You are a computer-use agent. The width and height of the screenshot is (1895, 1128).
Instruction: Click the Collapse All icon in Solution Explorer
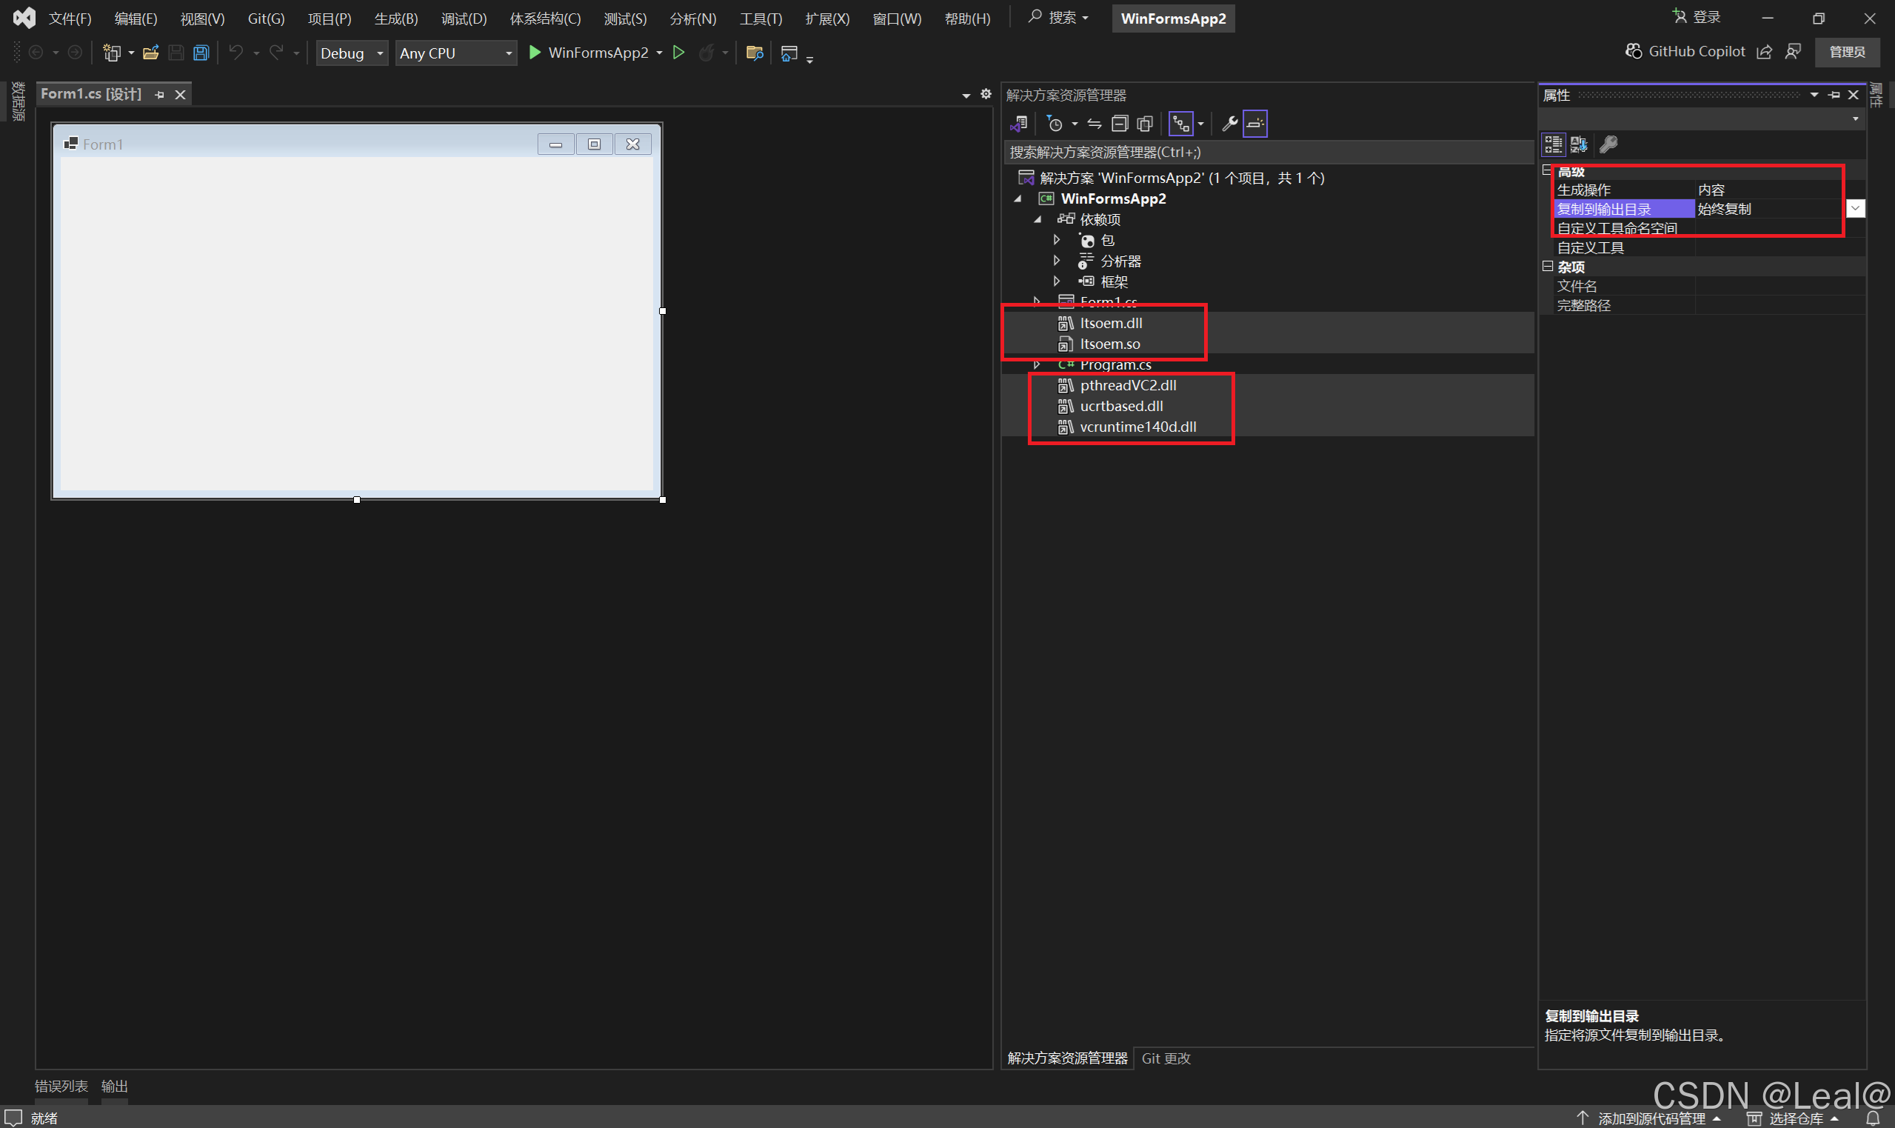point(1119,123)
